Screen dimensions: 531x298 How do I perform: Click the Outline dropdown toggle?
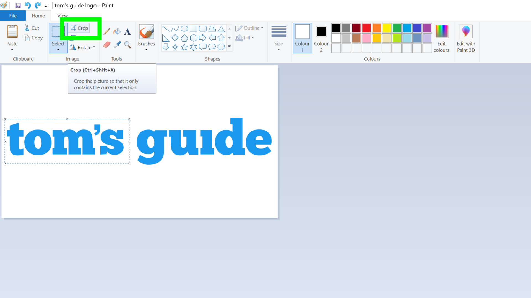(x=262, y=28)
